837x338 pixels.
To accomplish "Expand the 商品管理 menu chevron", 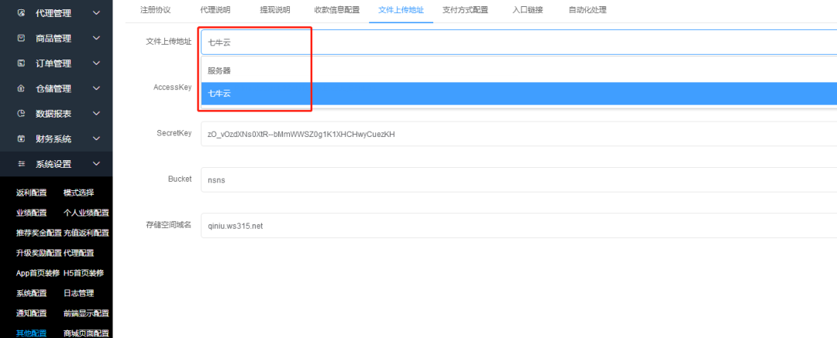I will pyautogui.click(x=97, y=39).
